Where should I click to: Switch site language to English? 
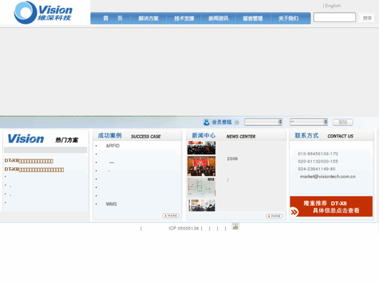(x=333, y=6)
